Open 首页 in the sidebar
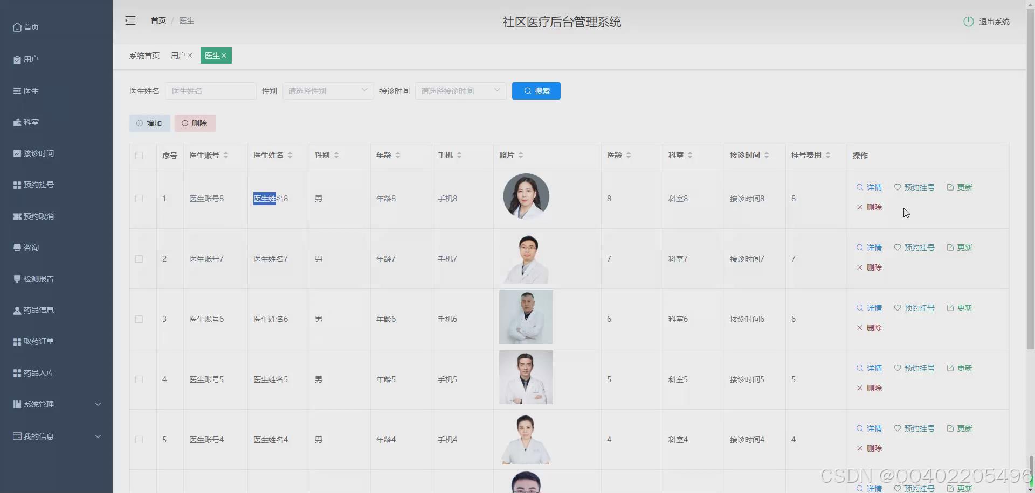Image resolution: width=1035 pixels, height=493 pixels. point(26,27)
